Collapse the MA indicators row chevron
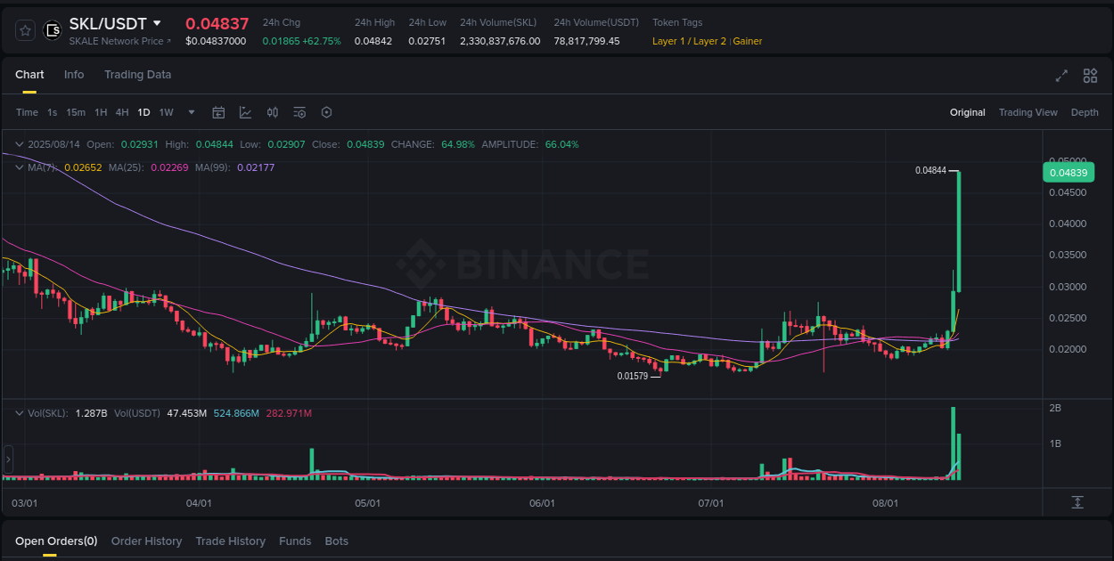This screenshot has width=1114, height=561. coord(20,167)
